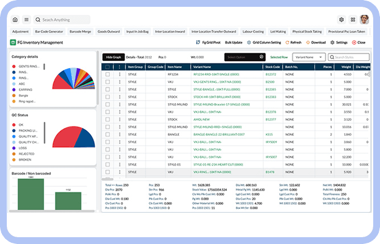Sort by the Variant Name column header
The image size is (380, 244).
coord(227,67)
